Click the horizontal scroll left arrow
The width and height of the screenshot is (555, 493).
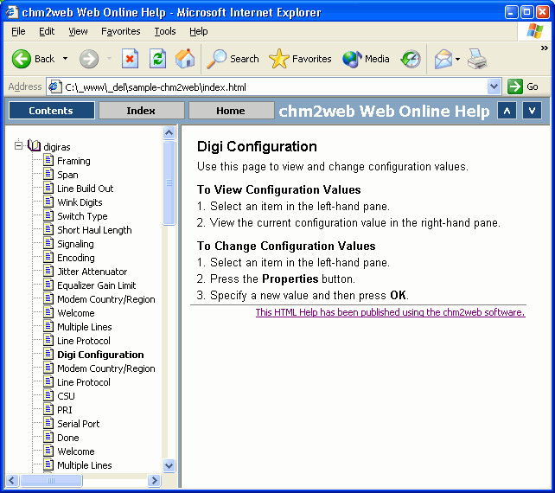click(12, 481)
